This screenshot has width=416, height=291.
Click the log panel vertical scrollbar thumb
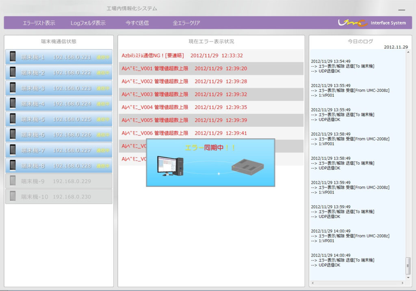(x=408, y=266)
